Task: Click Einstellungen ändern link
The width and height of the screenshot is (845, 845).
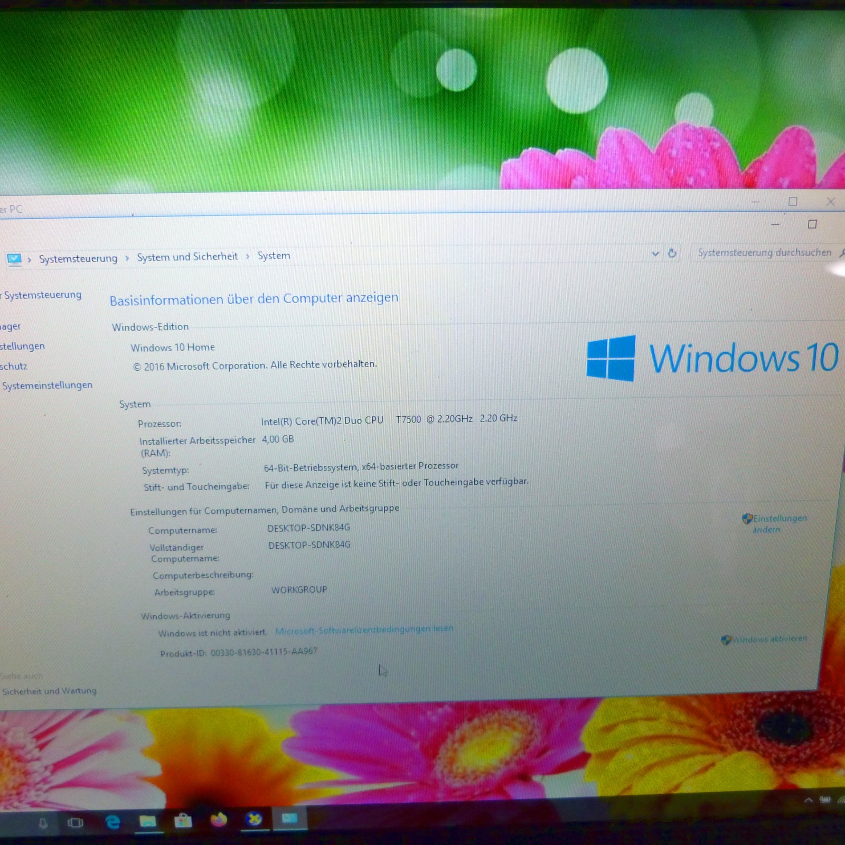Action: pos(780,524)
